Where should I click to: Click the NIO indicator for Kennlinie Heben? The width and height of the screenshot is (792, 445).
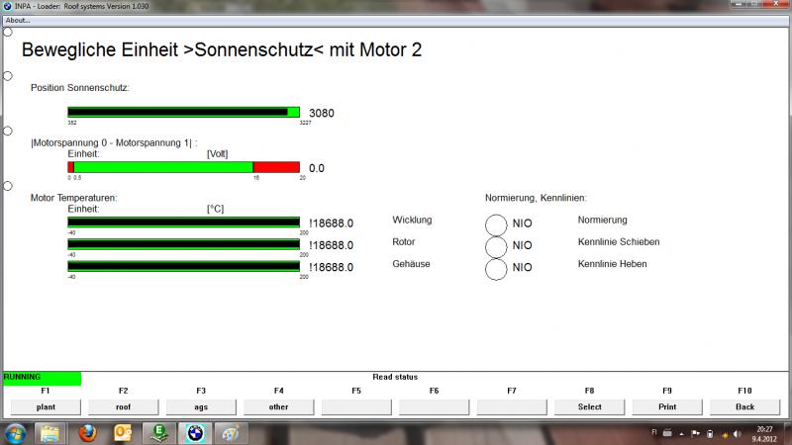pos(496,269)
